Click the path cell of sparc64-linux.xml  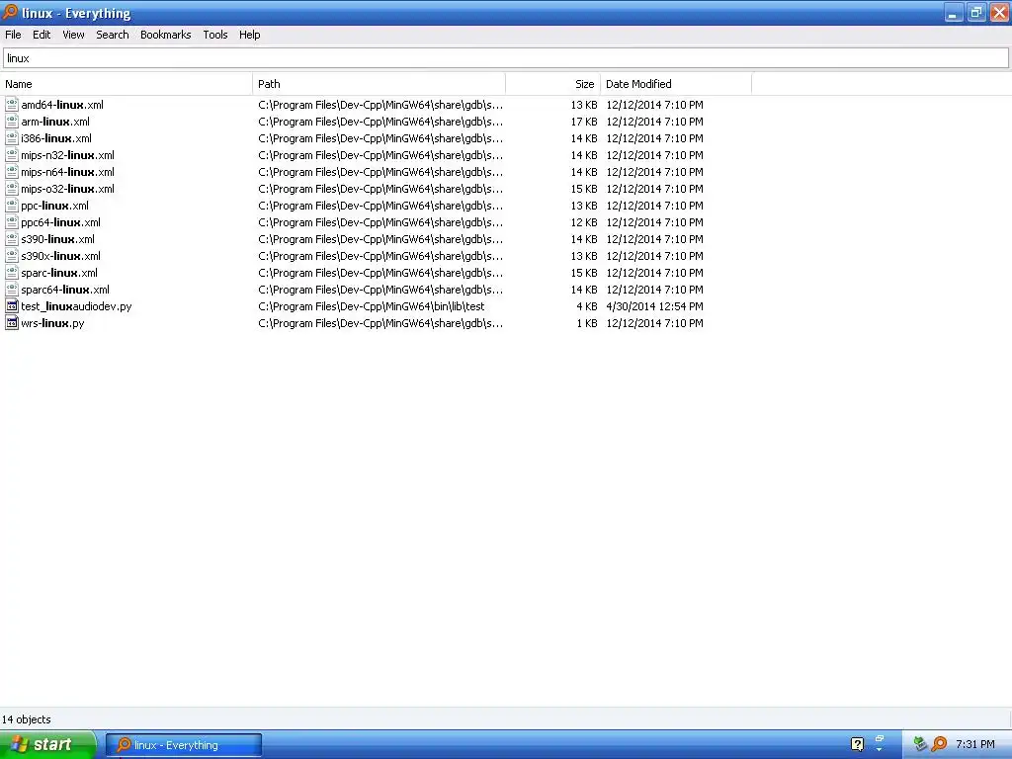point(380,290)
